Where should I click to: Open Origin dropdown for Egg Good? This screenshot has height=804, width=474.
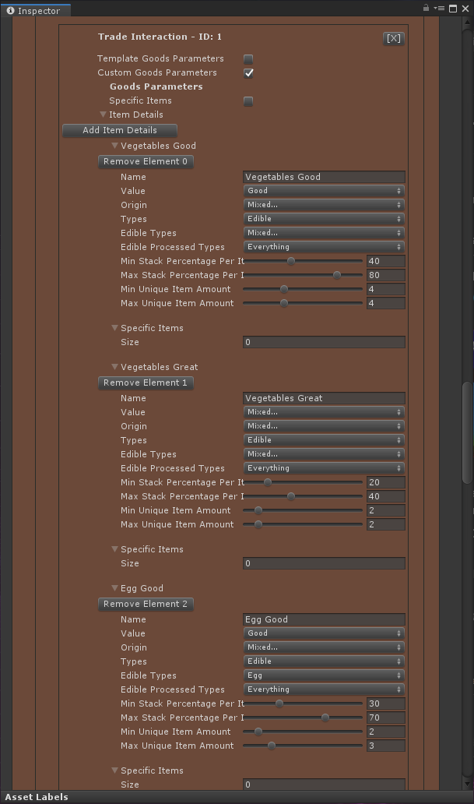[x=324, y=647]
